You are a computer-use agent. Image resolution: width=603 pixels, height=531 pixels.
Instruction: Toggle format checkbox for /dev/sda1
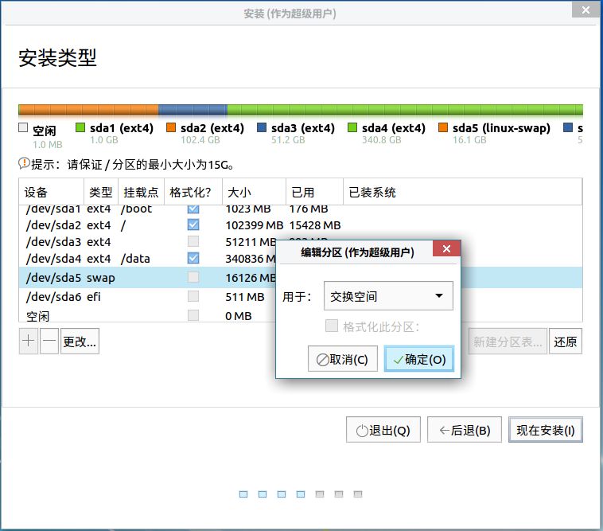tap(193, 209)
